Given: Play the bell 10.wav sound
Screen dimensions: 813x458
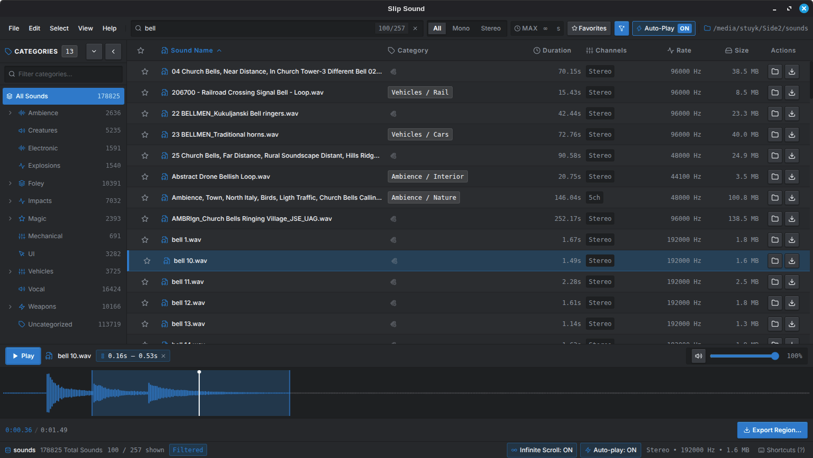Looking at the screenshot, I should pyautogui.click(x=23, y=356).
